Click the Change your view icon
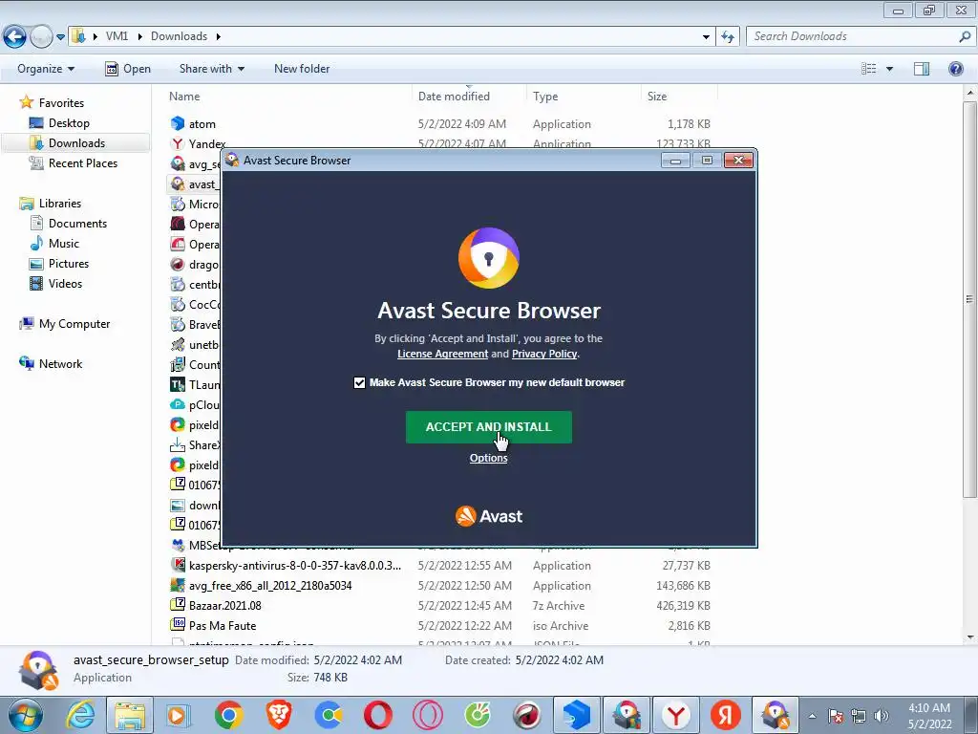 pos(868,69)
